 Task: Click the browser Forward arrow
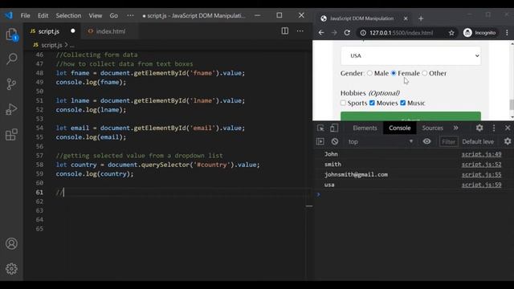tap(334, 32)
